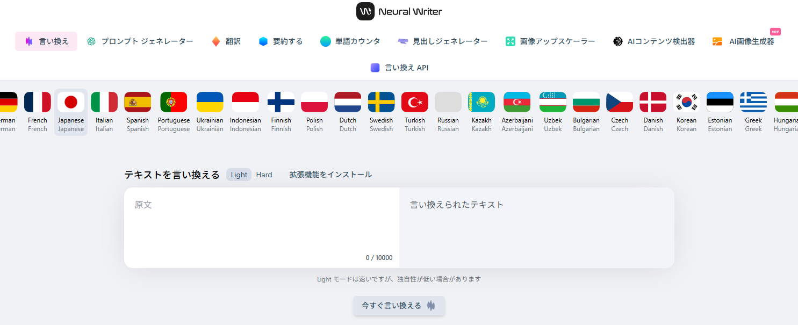This screenshot has height=325, width=798.
Task: Switch to Hard paraphrasing mode
Action: [264, 175]
